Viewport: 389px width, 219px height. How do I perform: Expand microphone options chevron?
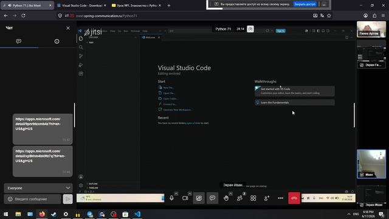tap(176, 193)
